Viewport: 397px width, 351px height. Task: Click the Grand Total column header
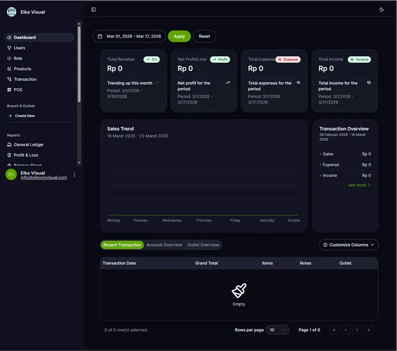[206, 263]
